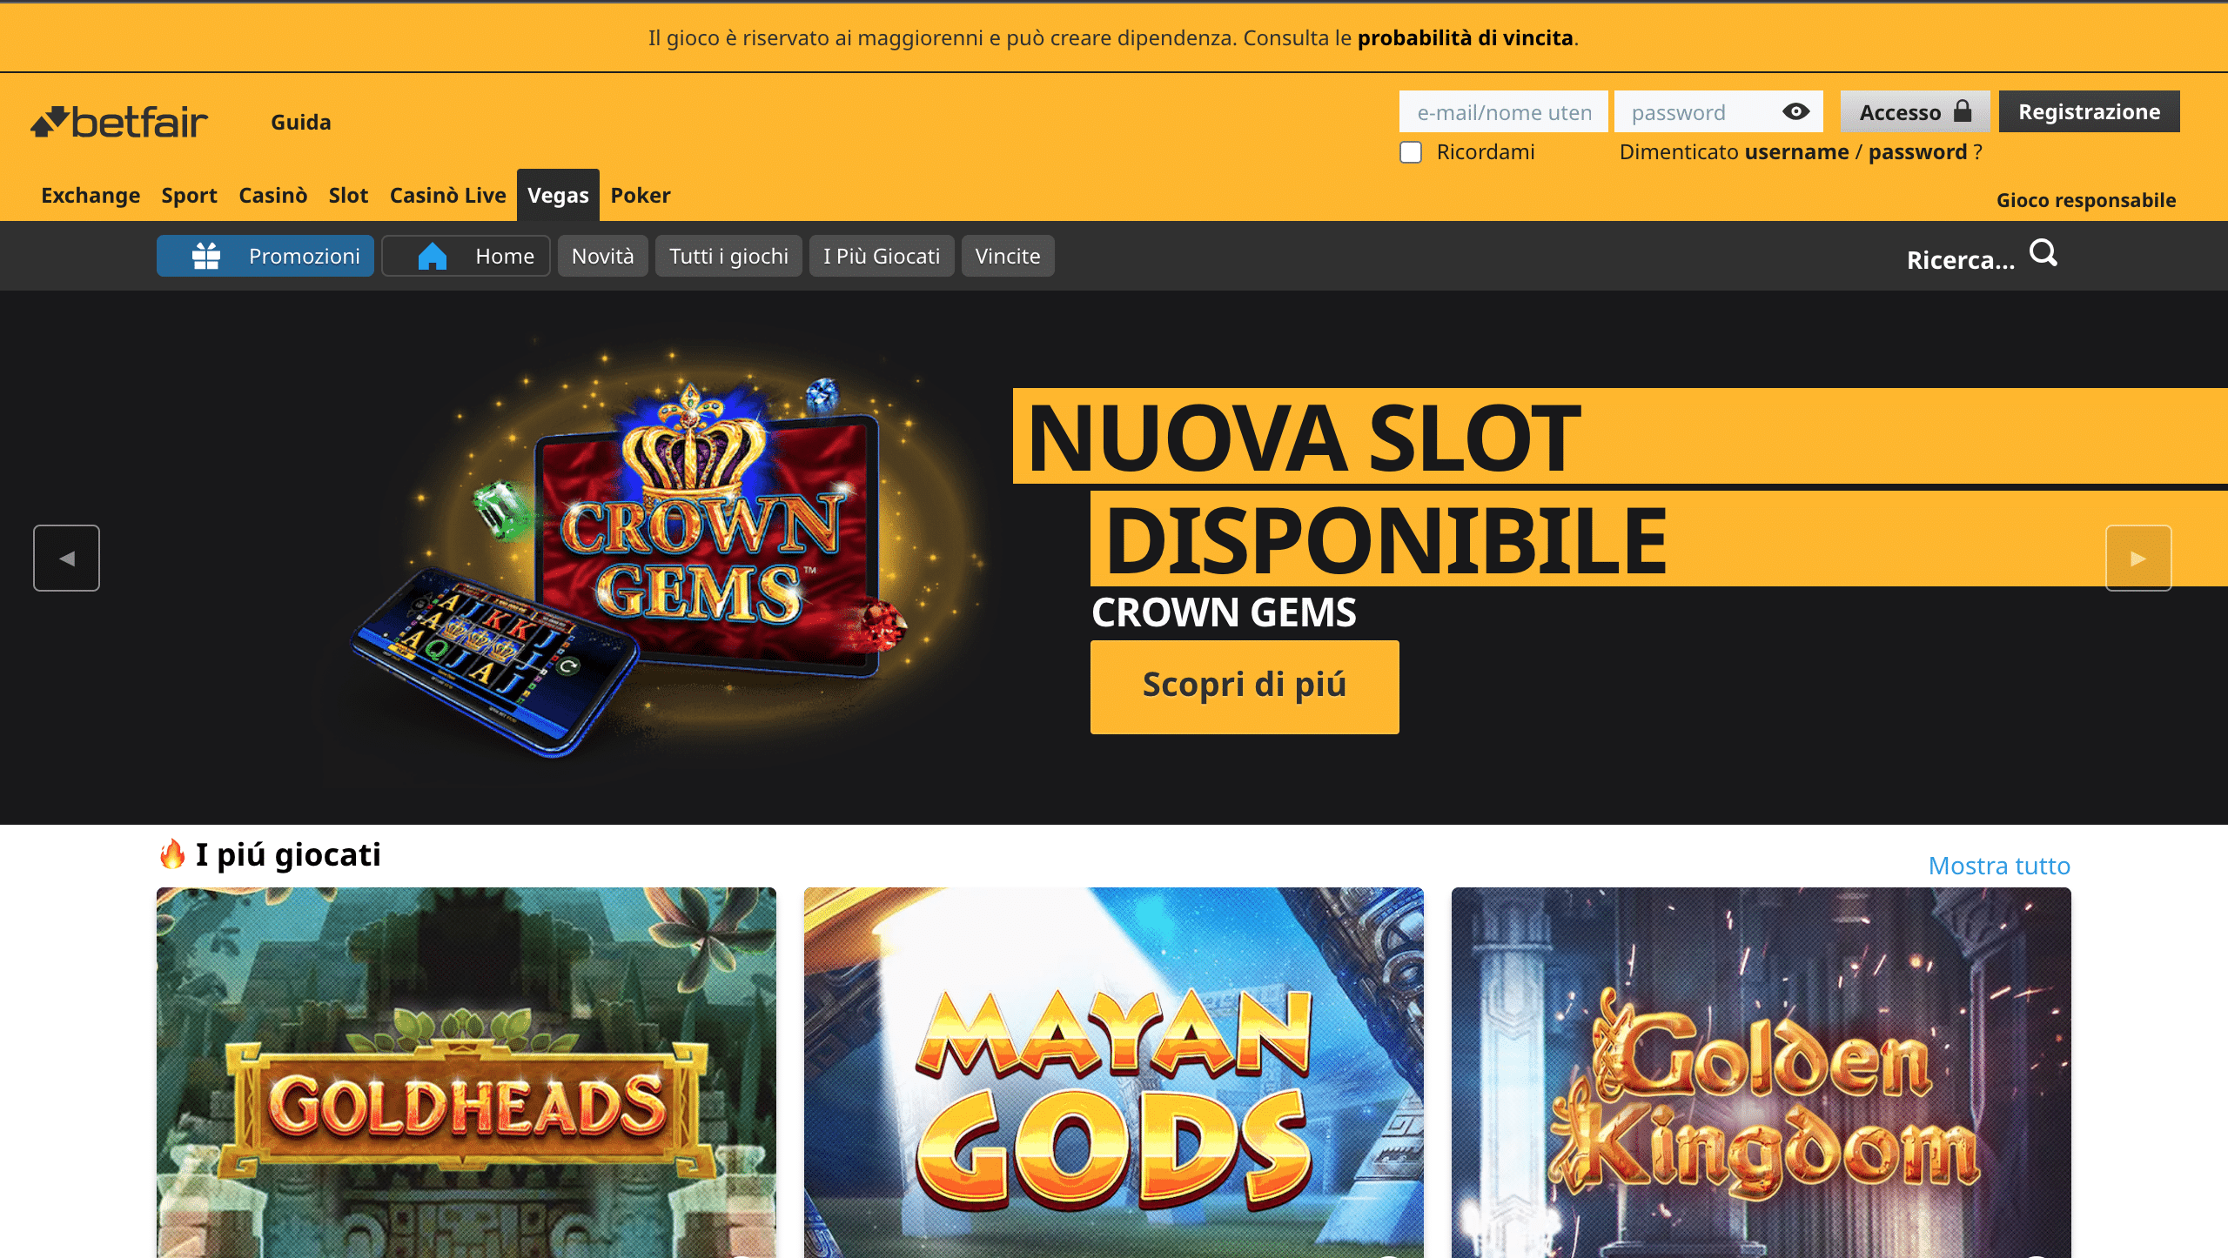This screenshot has width=2228, height=1258.
Task: Click the lock icon on Accesso
Action: (1963, 110)
